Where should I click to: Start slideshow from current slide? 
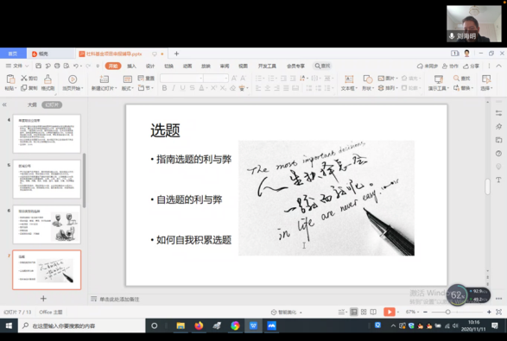click(x=73, y=79)
